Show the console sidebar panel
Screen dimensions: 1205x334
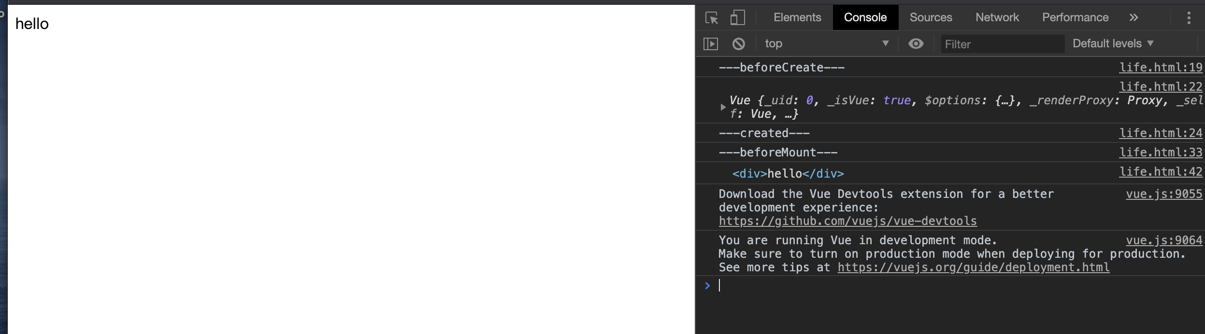(x=711, y=44)
